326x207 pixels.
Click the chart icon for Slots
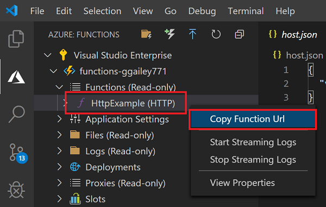[75, 198]
